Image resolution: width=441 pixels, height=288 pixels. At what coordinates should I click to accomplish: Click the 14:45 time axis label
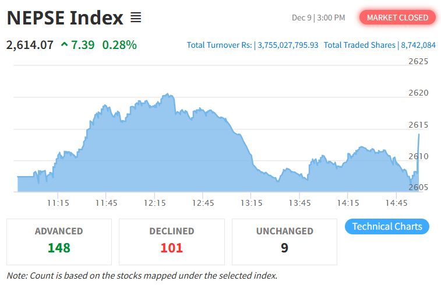tap(397, 203)
